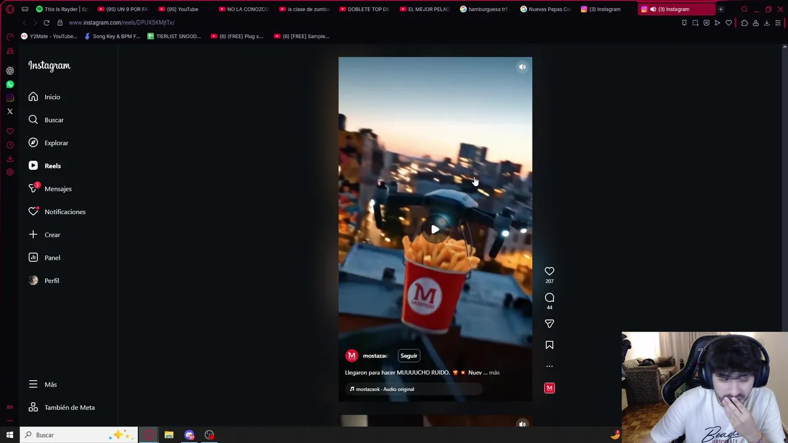This screenshot has width=788, height=443.
Task: Switch to '(95) UN 9 POR FA' tab
Action: coord(123,9)
